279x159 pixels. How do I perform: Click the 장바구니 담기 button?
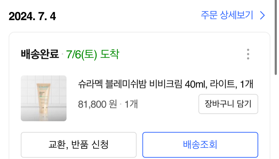pyautogui.click(x=228, y=104)
